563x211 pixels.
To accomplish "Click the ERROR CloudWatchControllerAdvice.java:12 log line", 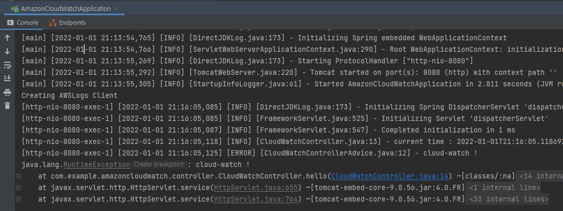I will 250,153.
